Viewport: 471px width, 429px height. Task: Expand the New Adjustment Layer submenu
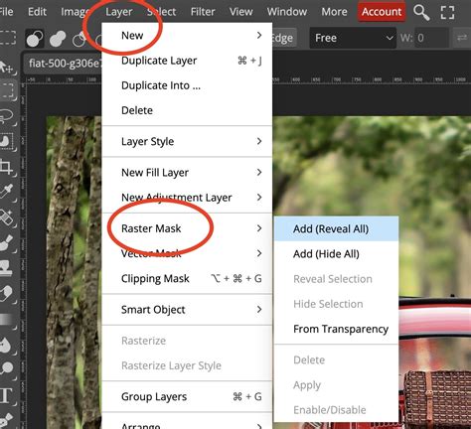coord(187,198)
